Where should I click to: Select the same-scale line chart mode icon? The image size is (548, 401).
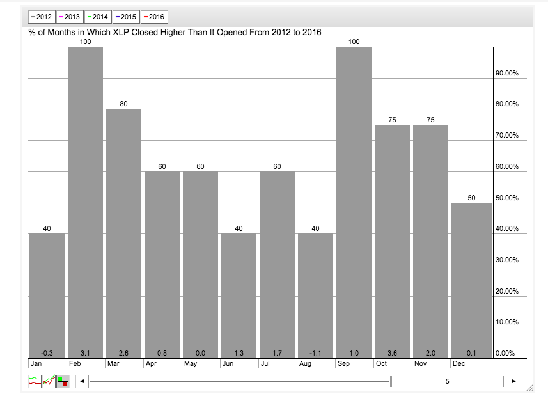click(x=49, y=381)
